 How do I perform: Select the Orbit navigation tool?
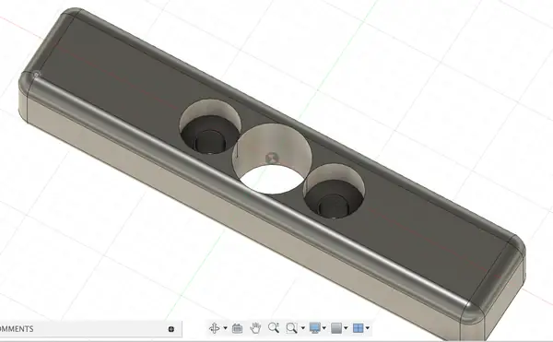pyautogui.click(x=214, y=328)
